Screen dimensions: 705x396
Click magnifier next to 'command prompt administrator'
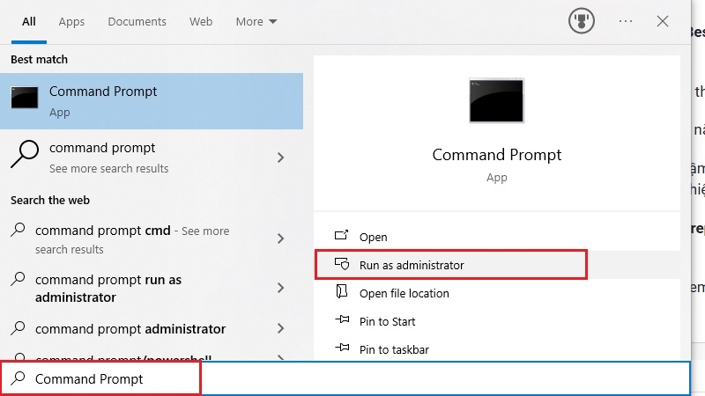pyautogui.click(x=18, y=328)
